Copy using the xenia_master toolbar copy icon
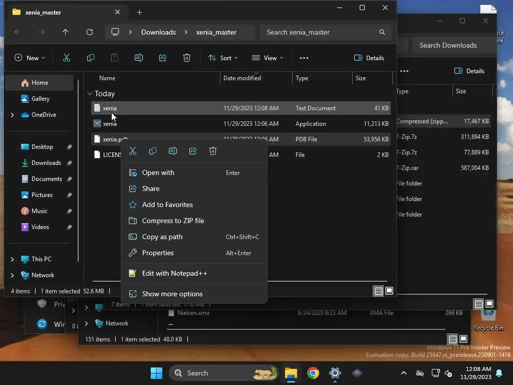The height and width of the screenshot is (385, 513). 91,58
